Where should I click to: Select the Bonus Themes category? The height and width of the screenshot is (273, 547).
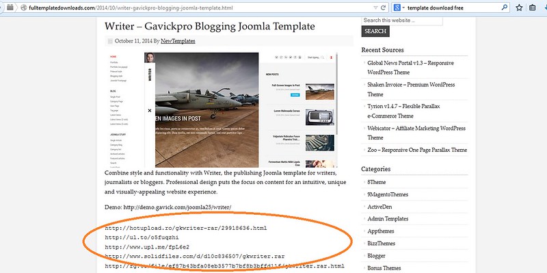click(x=384, y=268)
